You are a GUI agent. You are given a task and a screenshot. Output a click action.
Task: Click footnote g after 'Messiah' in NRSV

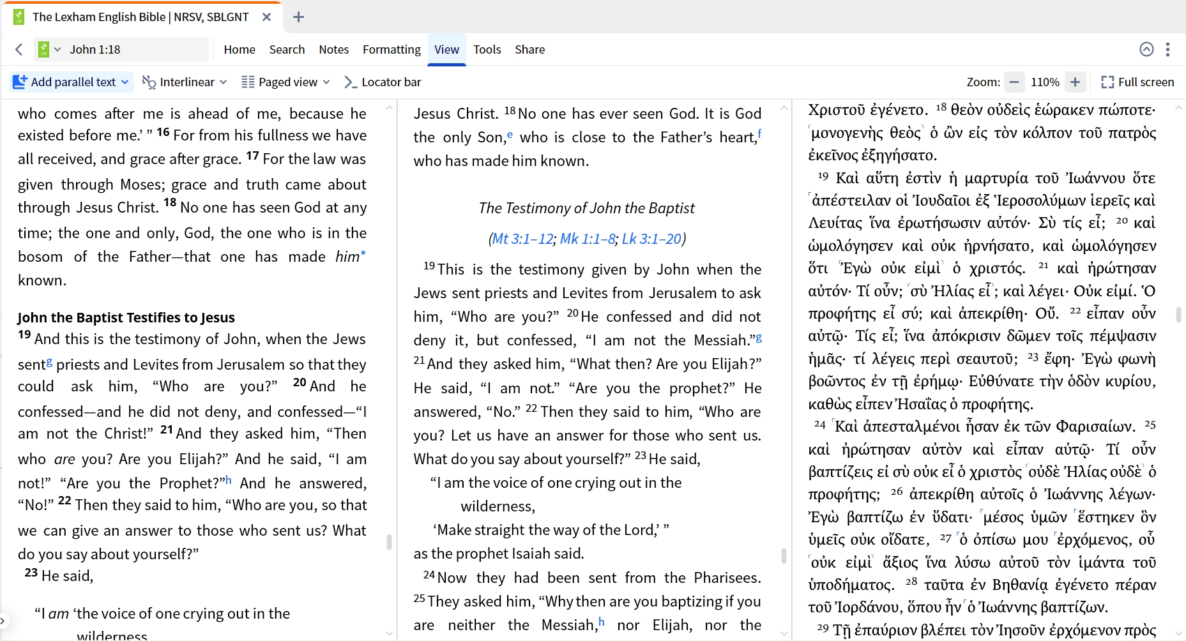click(759, 338)
